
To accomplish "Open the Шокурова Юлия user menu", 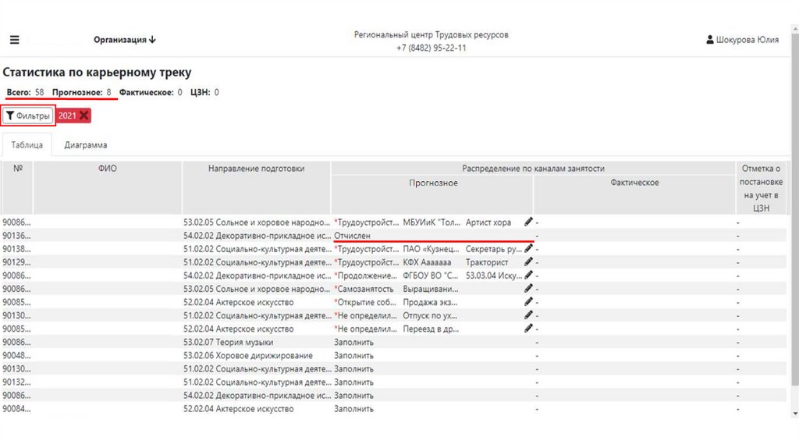I will coord(742,40).
